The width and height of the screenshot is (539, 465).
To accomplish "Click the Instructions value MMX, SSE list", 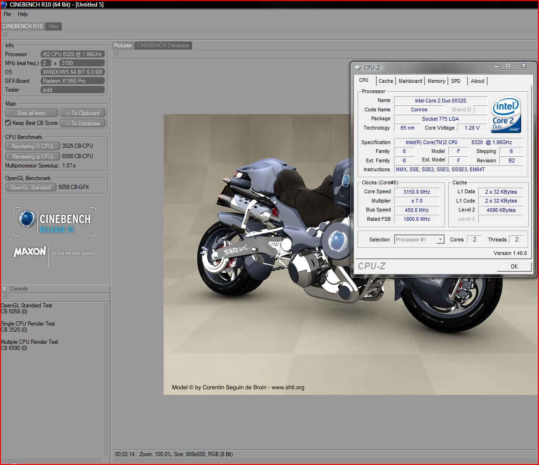I will pos(459,169).
